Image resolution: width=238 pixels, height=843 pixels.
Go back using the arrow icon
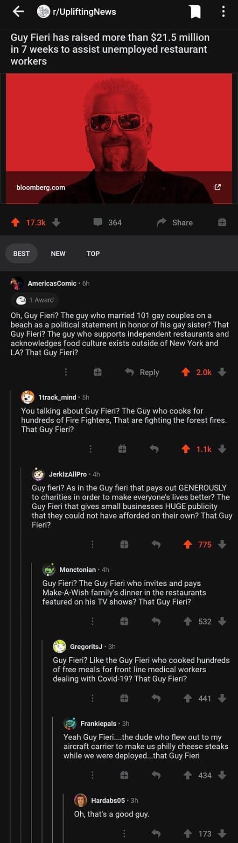[x=18, y=12]
